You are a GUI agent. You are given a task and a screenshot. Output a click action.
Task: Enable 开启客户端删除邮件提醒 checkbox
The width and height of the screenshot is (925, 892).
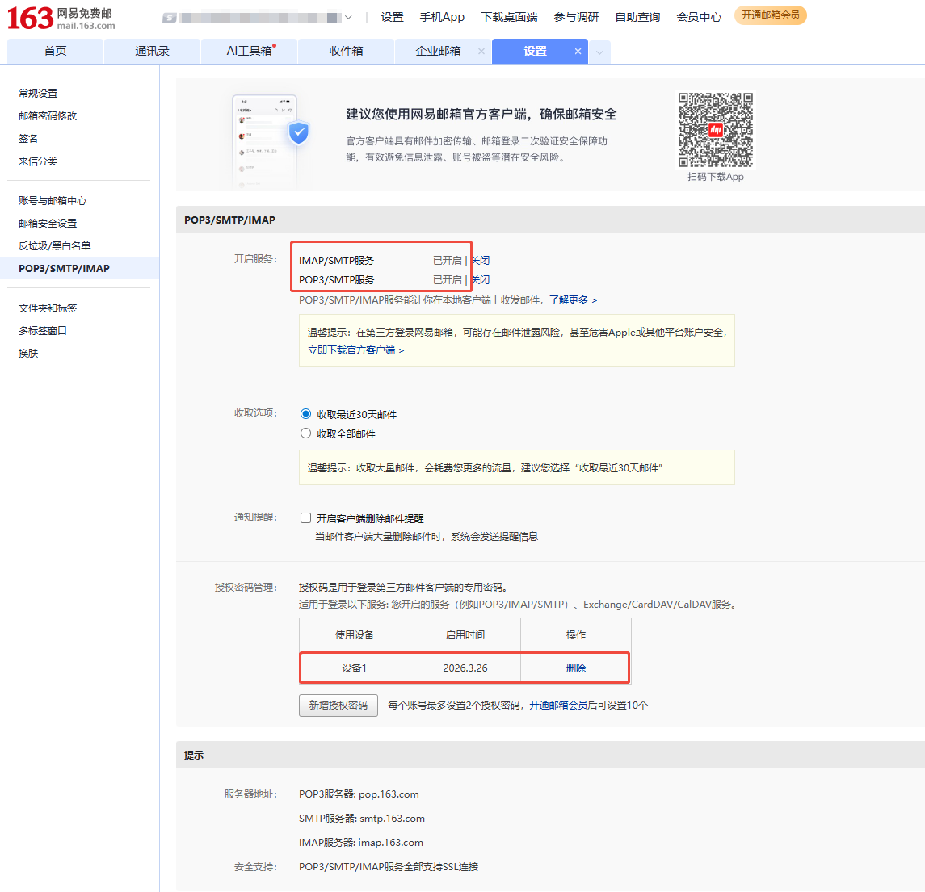coord(305,518)
